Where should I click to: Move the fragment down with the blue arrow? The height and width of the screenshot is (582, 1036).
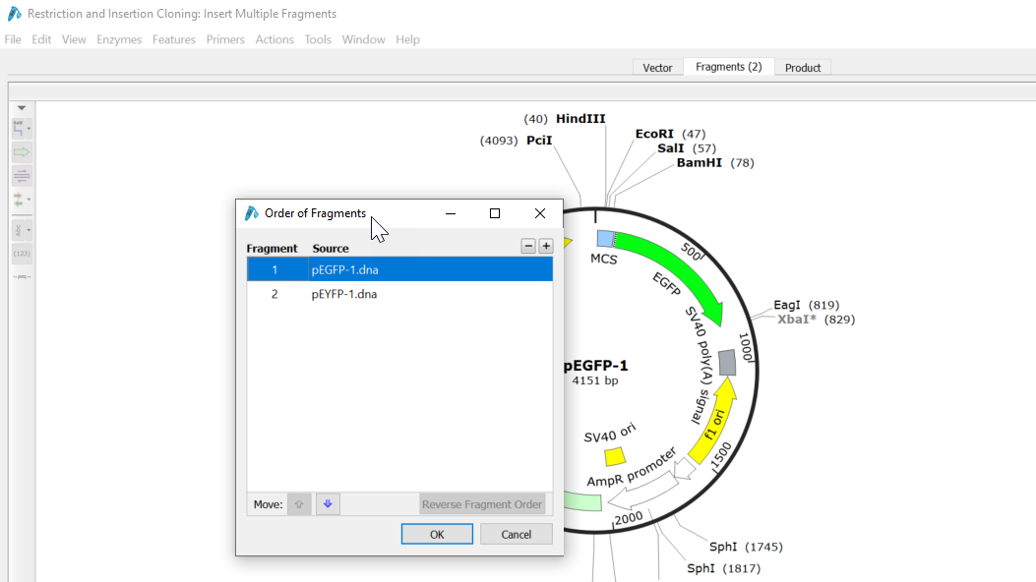[x=328, y=504]
